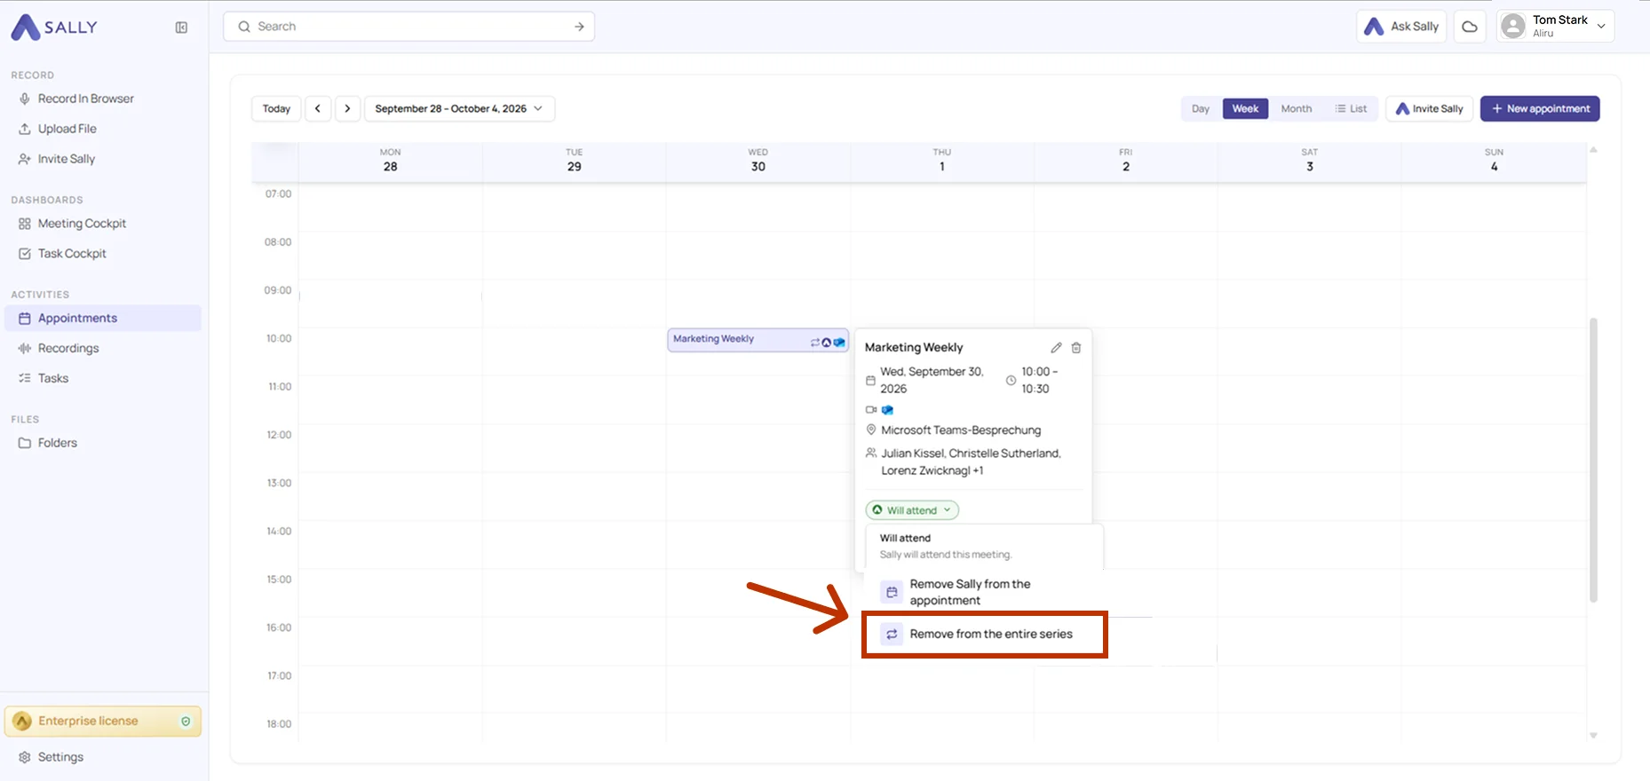Image resolution: width=1650 pixels, height=781 pixels.
Task: Click the New appointment button
Action: tap(1540, 108)
